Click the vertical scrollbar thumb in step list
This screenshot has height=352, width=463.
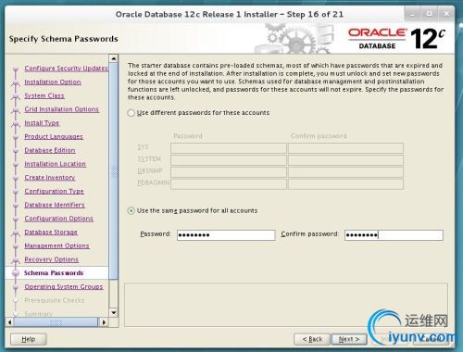click(x=114, y=170)
